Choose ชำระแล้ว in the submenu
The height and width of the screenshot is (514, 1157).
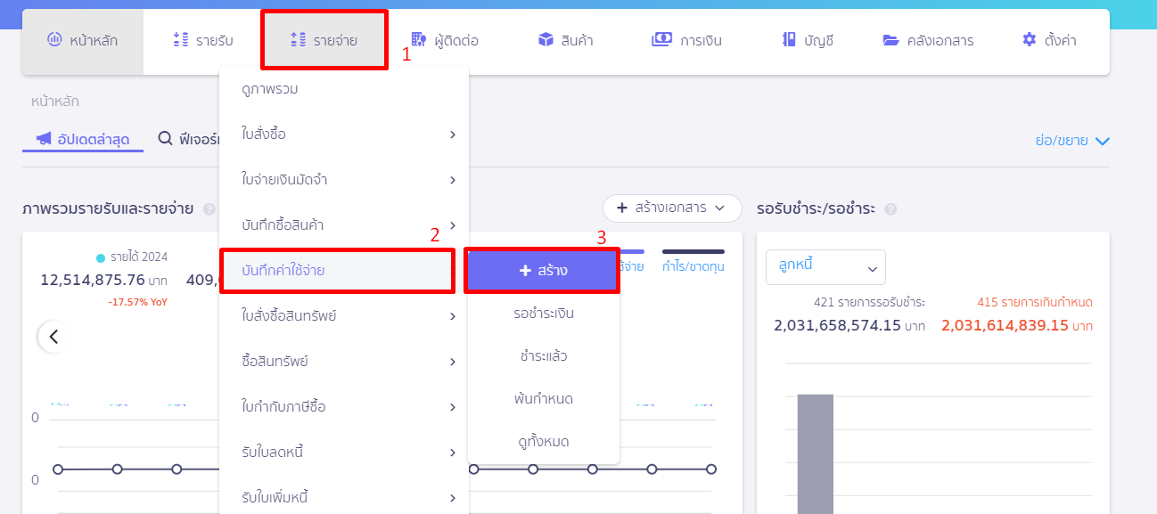point(543,356)
